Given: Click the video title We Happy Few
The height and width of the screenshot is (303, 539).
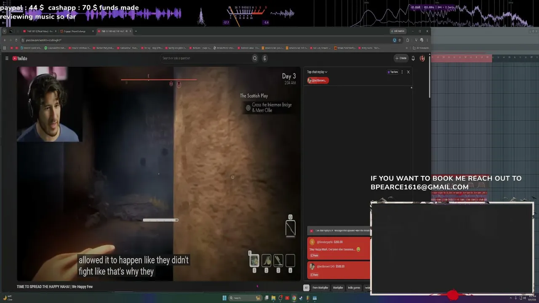Looking at the screenshot, I should 55,287.
